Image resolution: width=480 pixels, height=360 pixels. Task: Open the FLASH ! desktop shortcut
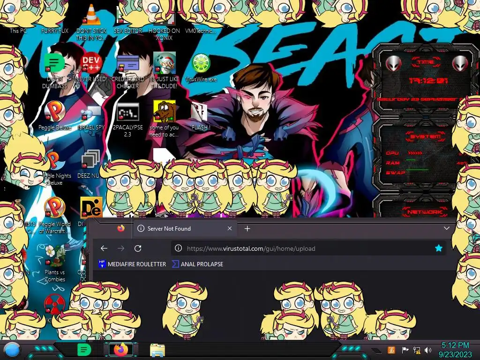point(201,116)
